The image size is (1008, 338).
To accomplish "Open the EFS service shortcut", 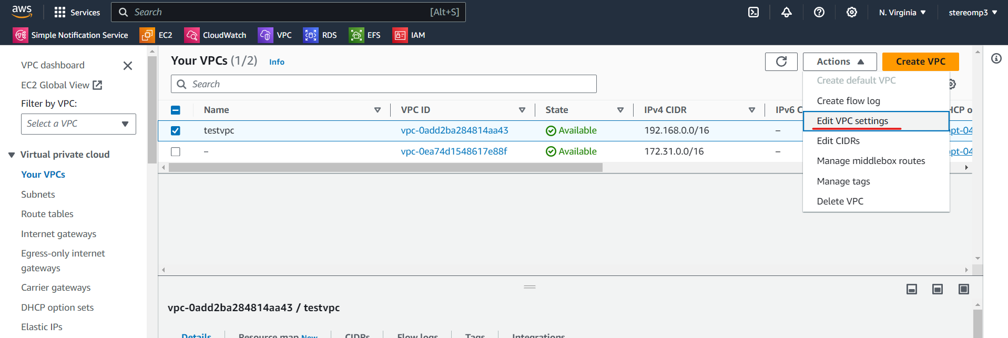I will [x=365, y=35].
